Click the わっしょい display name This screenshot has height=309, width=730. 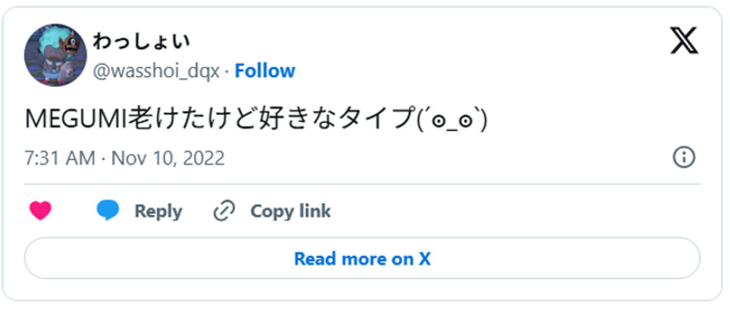click(141, 41)
